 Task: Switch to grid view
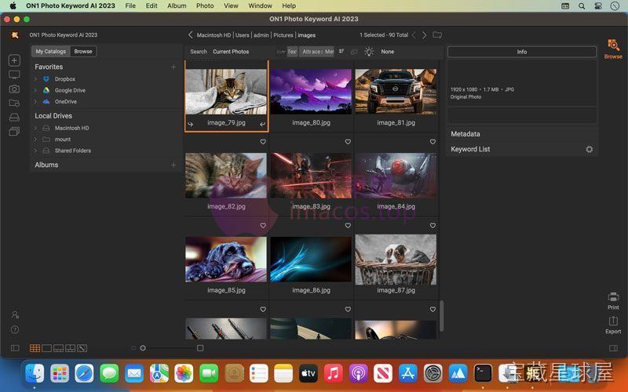click(x=35, y=348)
